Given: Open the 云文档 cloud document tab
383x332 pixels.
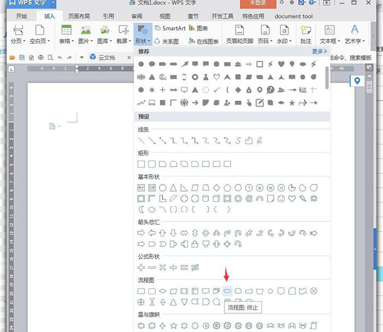Looking at the screenshot, I should click(102, 58).
